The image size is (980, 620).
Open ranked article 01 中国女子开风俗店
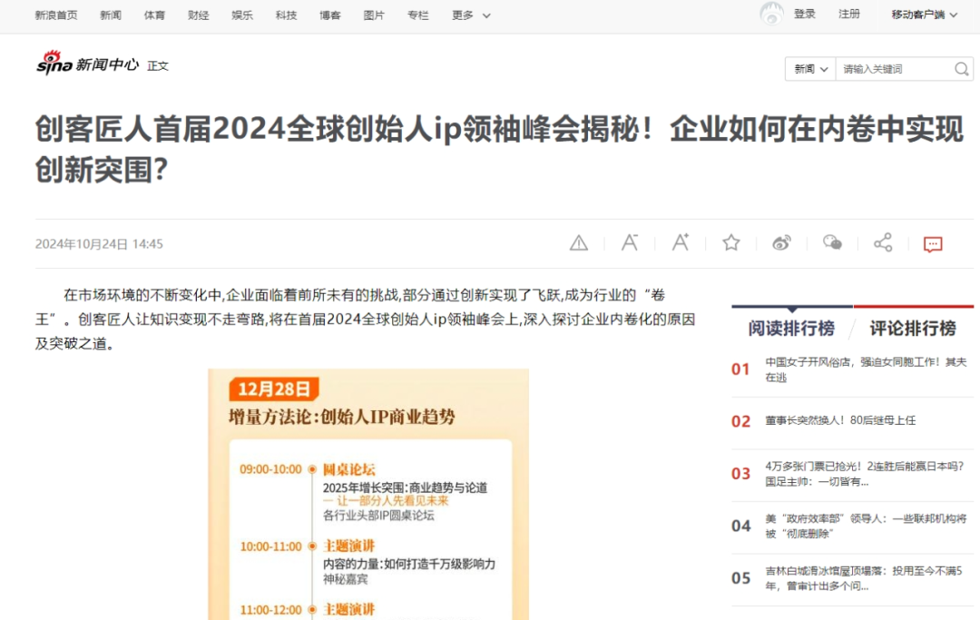866,369
